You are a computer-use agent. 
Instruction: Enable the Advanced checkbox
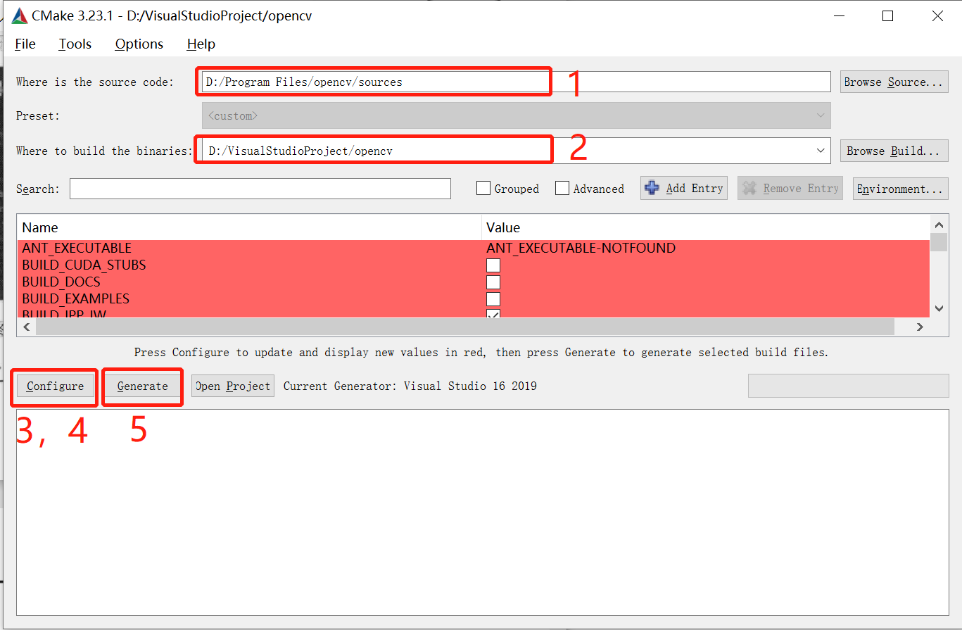(x=562, y=189)
